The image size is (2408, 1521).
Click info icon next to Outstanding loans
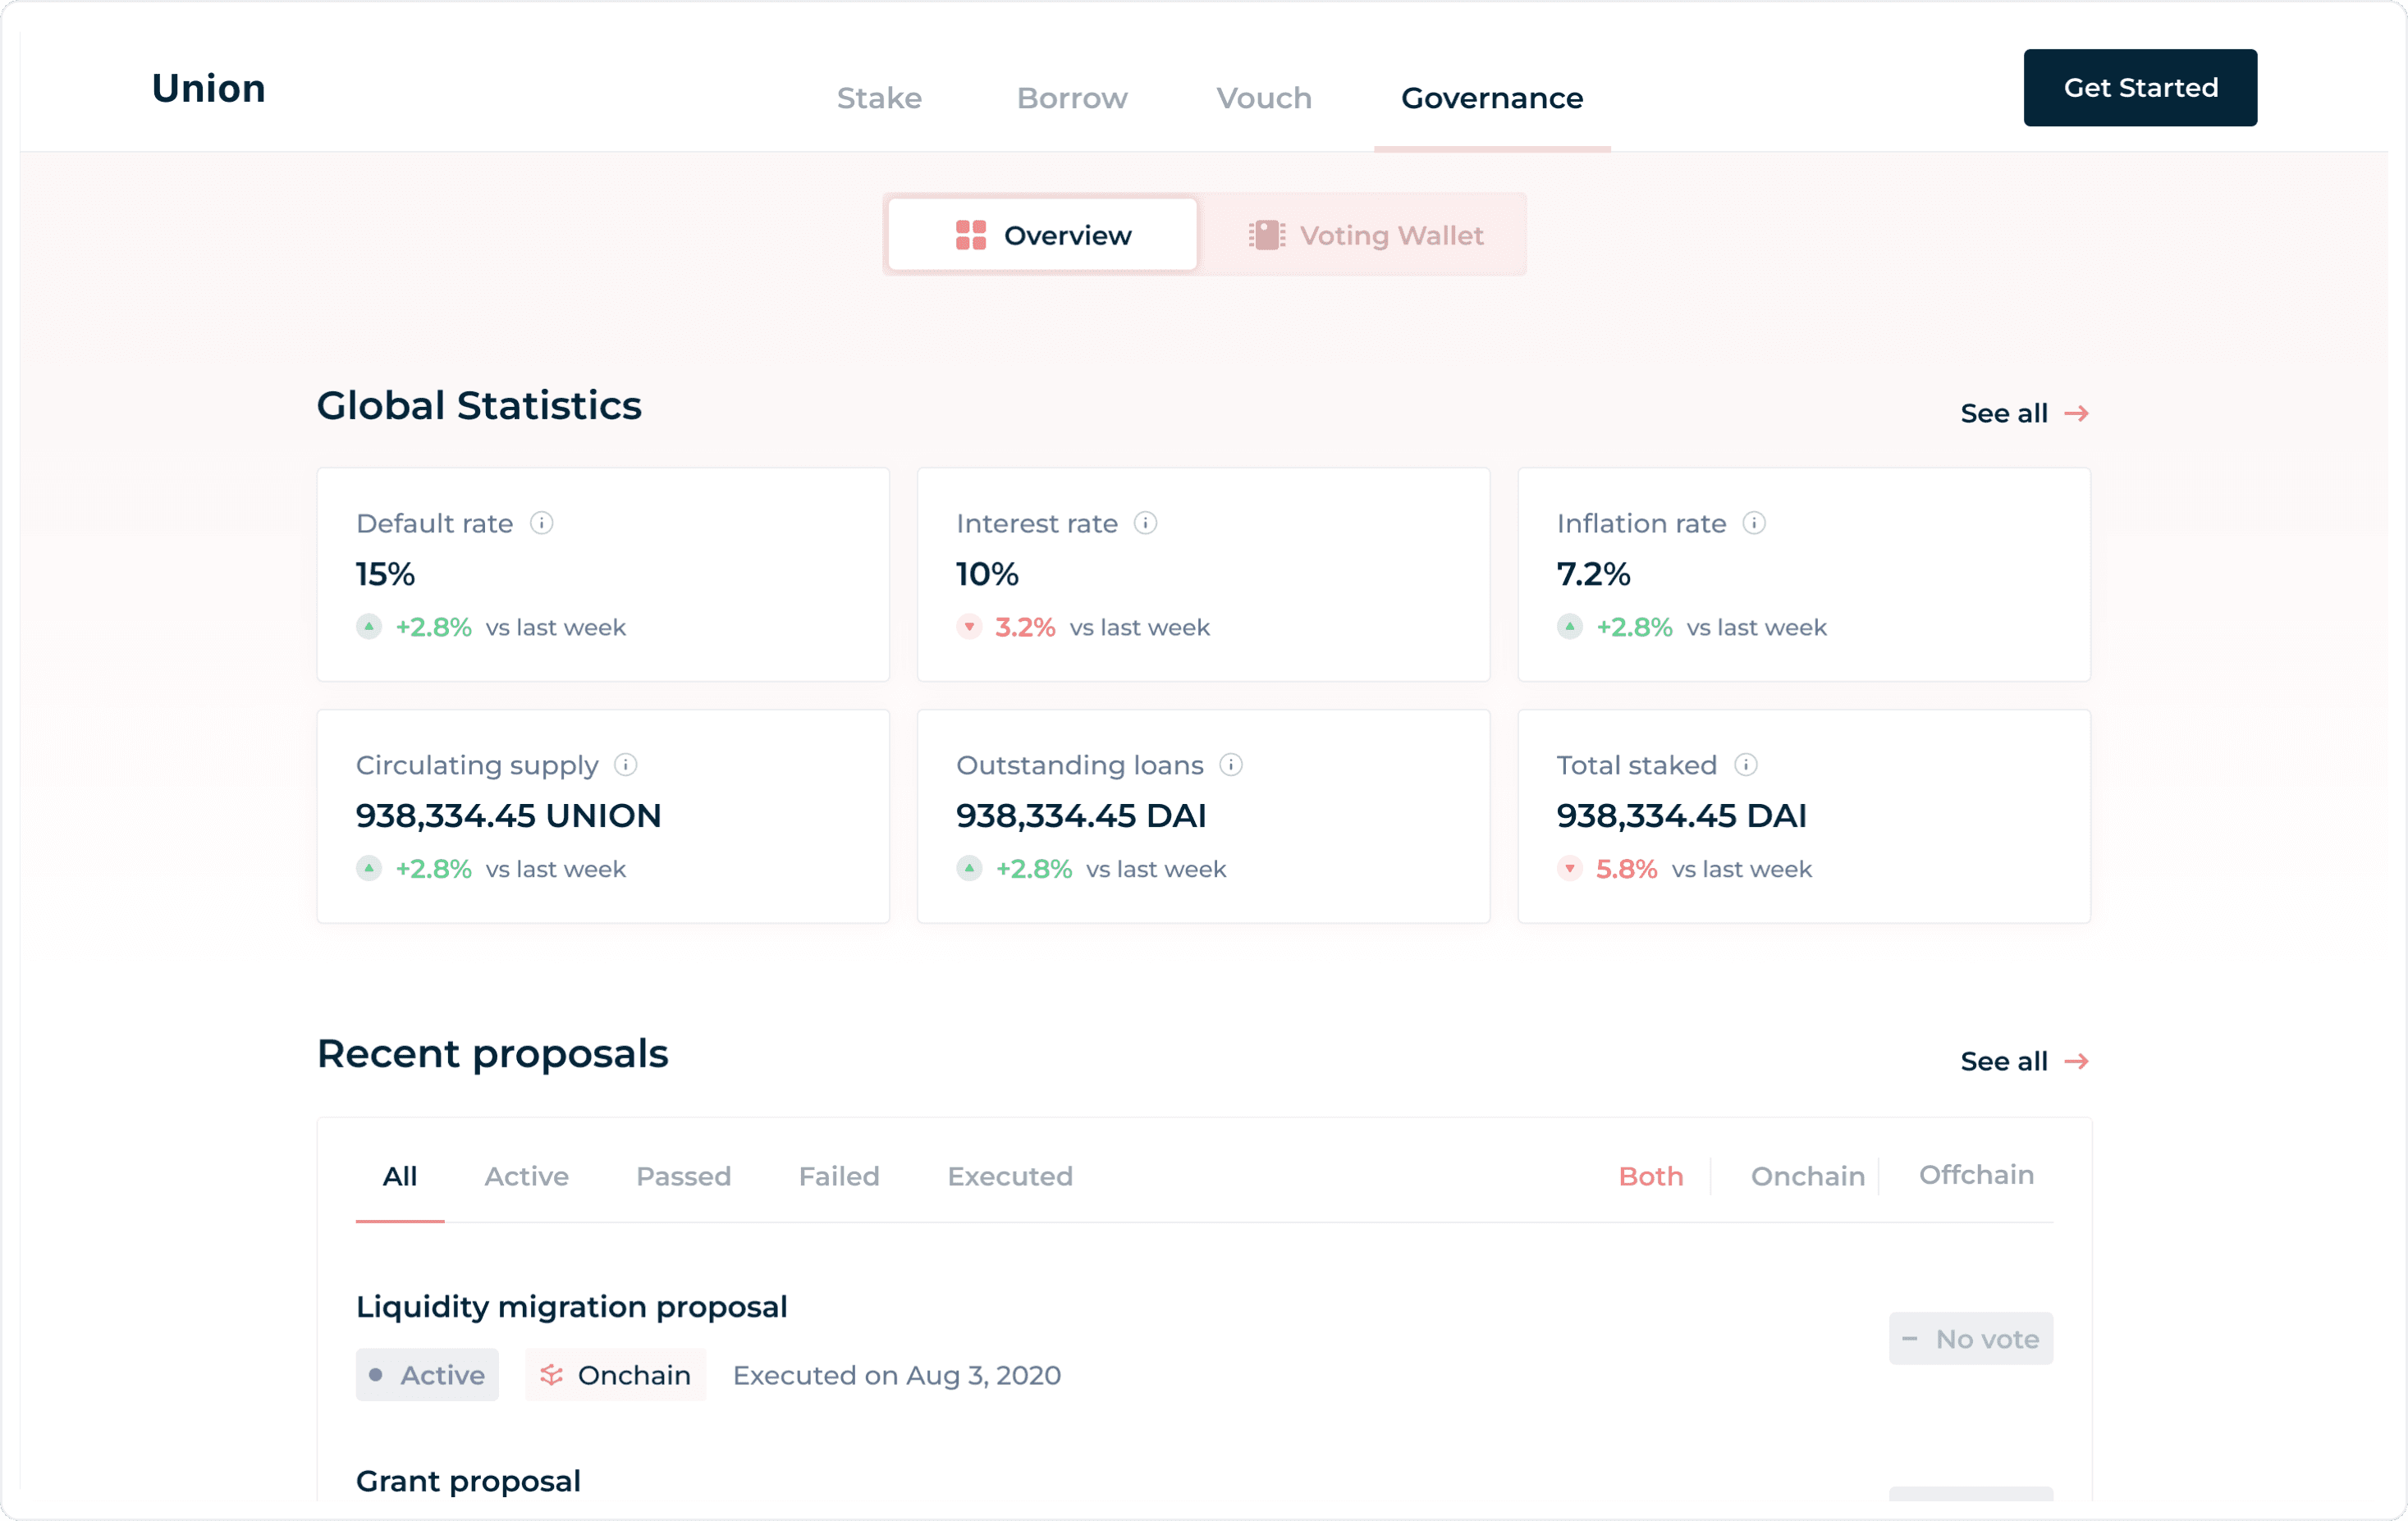pyautogui.click(x=1230, y=765)
